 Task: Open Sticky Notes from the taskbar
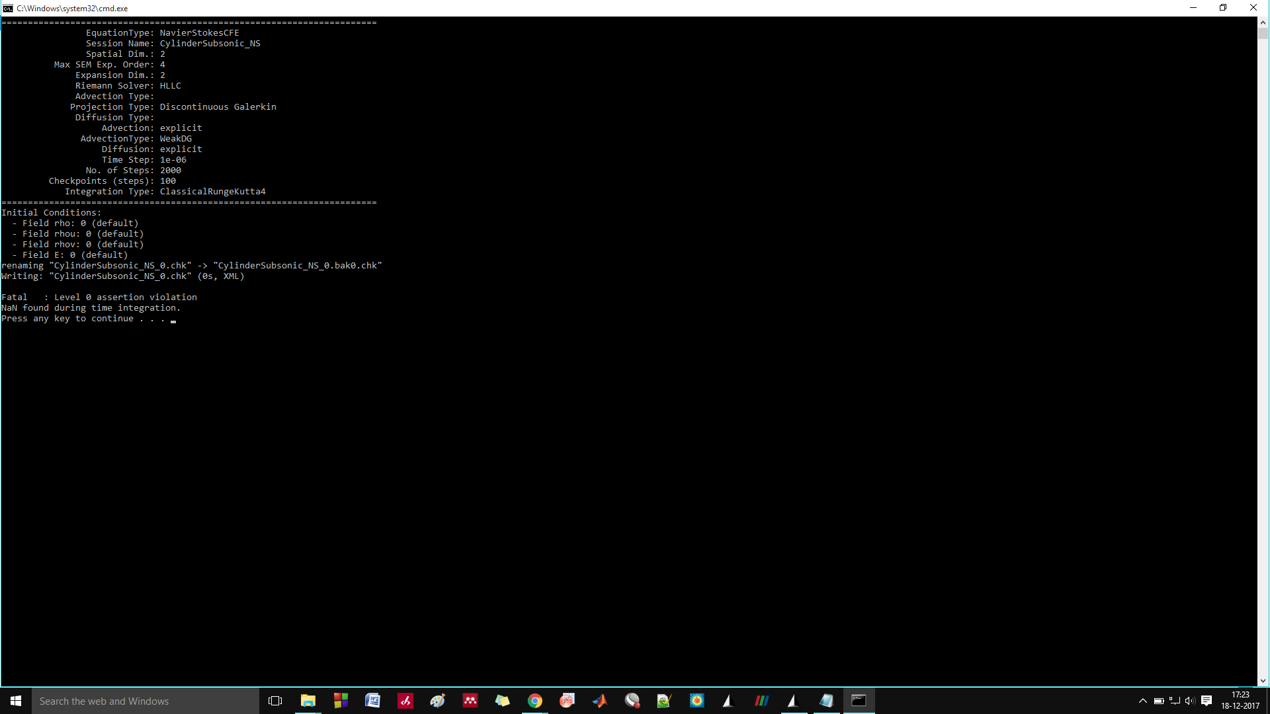(x=503, y=701)
